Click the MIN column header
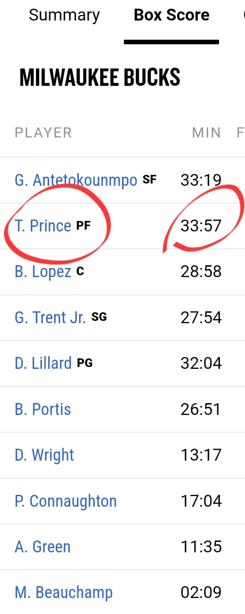The height and width of the screenshot is (614, 245). (x=206, y=133)
